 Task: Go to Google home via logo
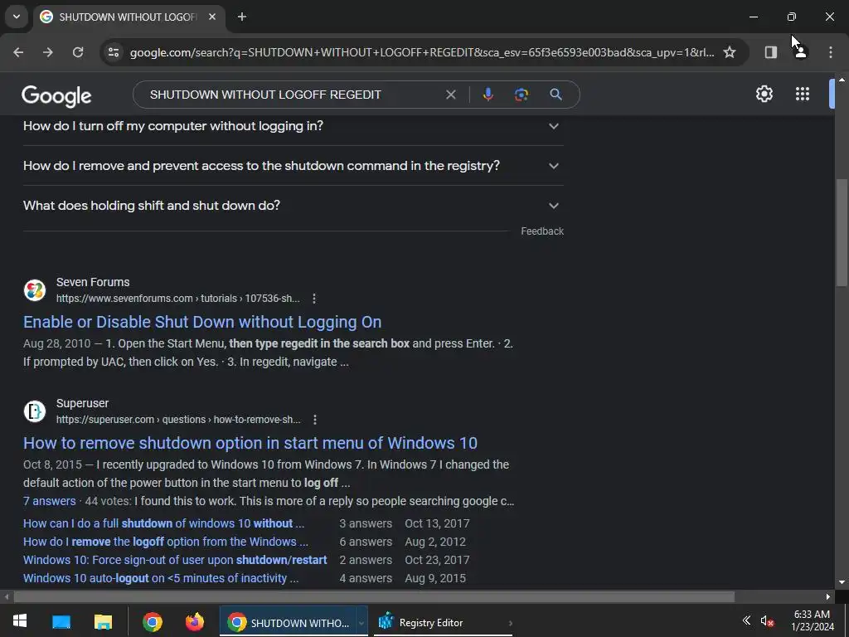[56, 96]
